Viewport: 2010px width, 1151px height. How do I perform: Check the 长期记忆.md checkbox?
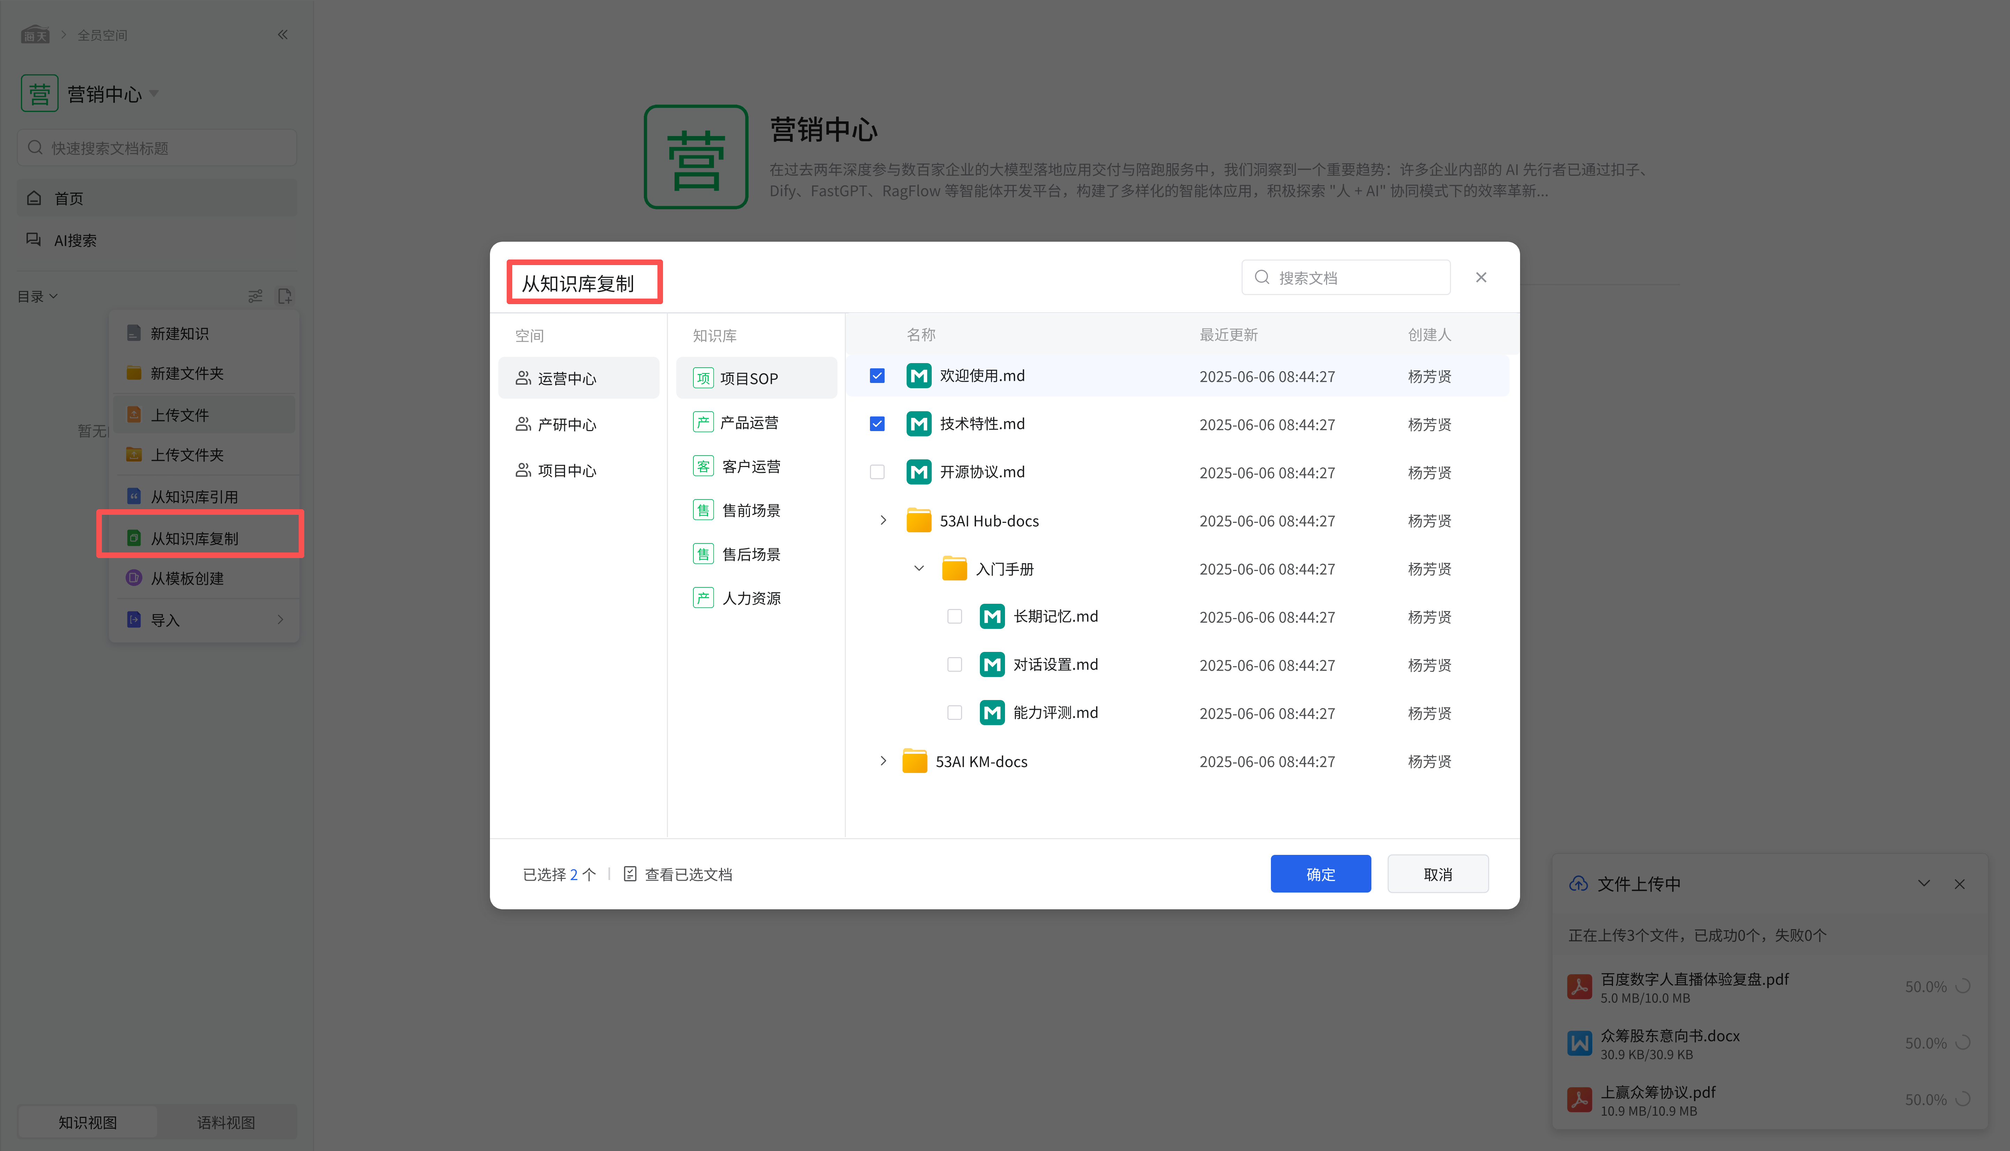[x=954, y=617]
